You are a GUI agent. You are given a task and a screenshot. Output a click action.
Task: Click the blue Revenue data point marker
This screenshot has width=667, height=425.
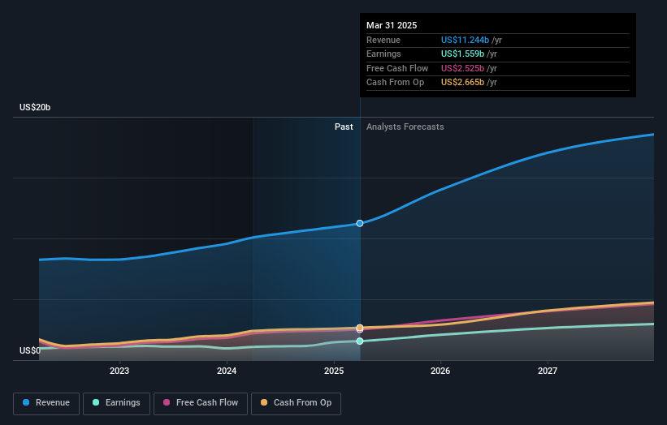click(x=360, y=223)
